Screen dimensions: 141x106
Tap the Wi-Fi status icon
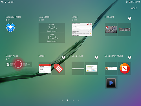click(127, 2)
